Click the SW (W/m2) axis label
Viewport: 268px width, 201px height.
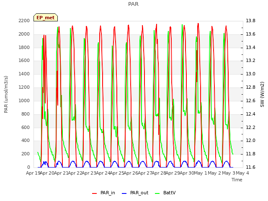[x=262, y=94]
